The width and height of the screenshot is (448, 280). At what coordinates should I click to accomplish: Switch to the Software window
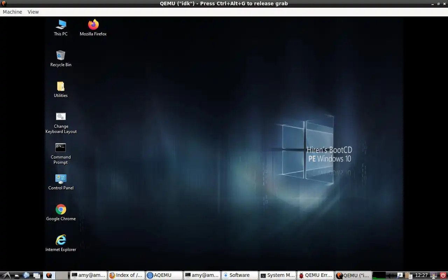[x=240, y=275]
